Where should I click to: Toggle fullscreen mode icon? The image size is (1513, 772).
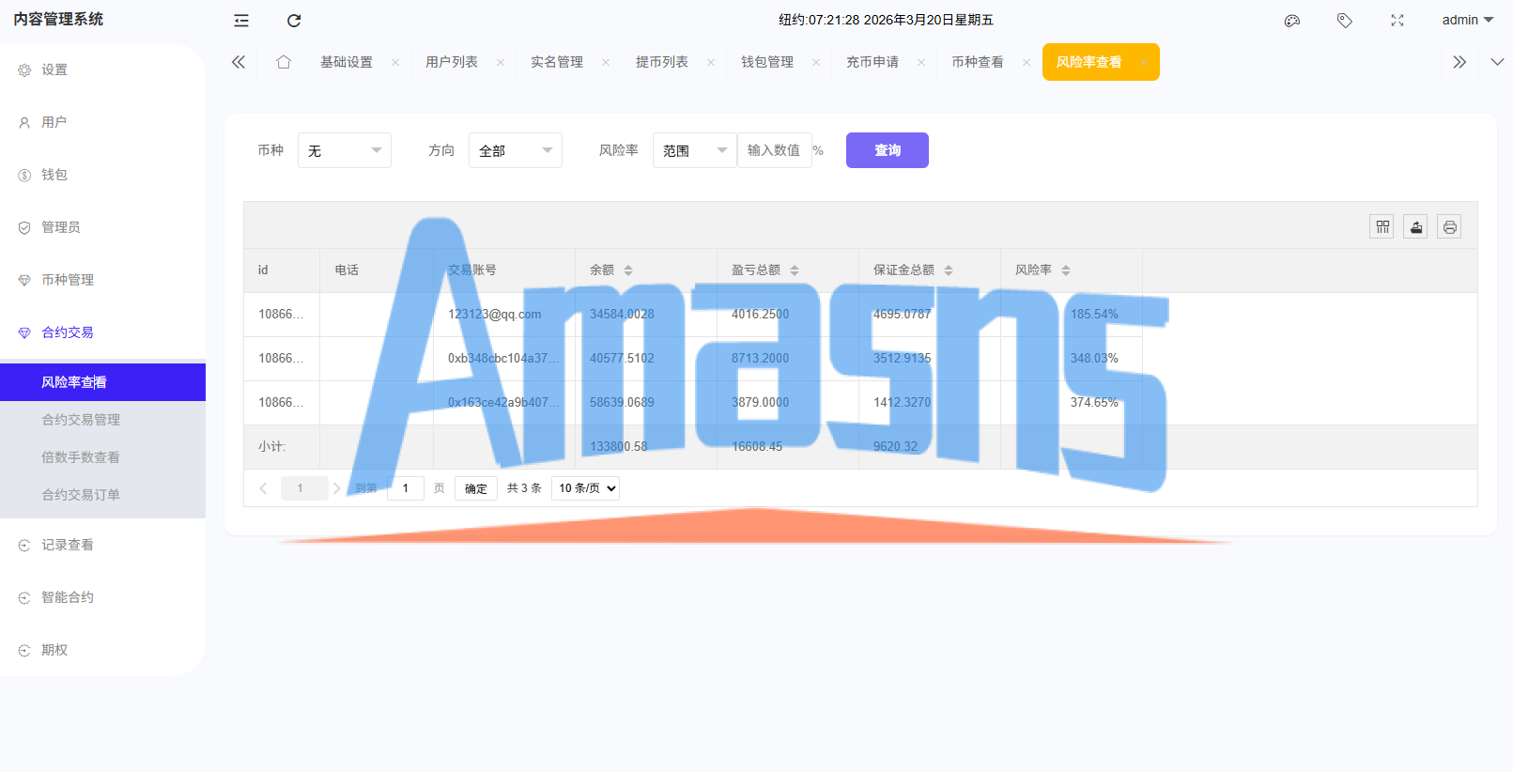point(1397,20)
